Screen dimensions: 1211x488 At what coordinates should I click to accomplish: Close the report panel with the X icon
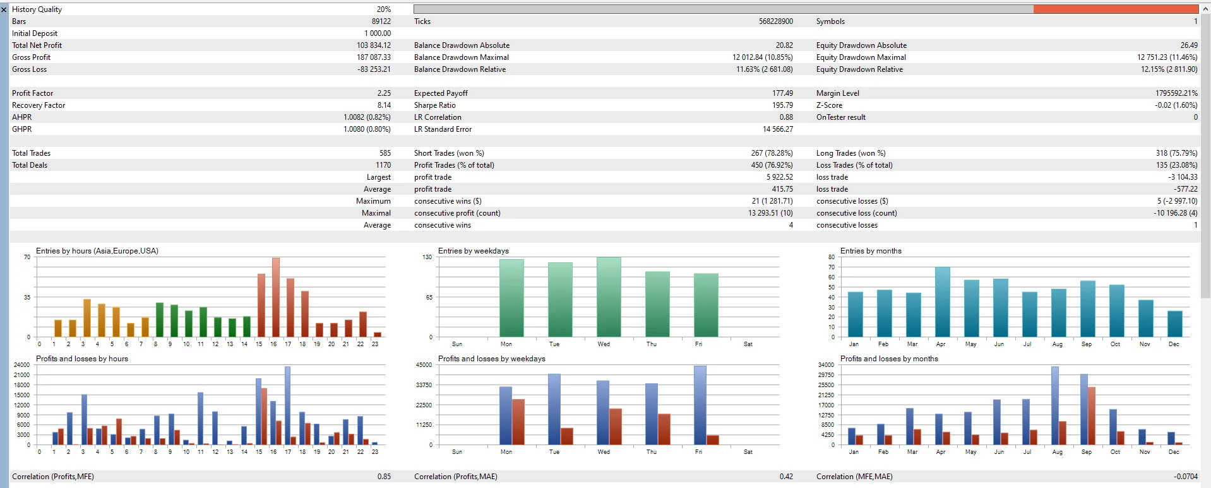pos(4,9)
